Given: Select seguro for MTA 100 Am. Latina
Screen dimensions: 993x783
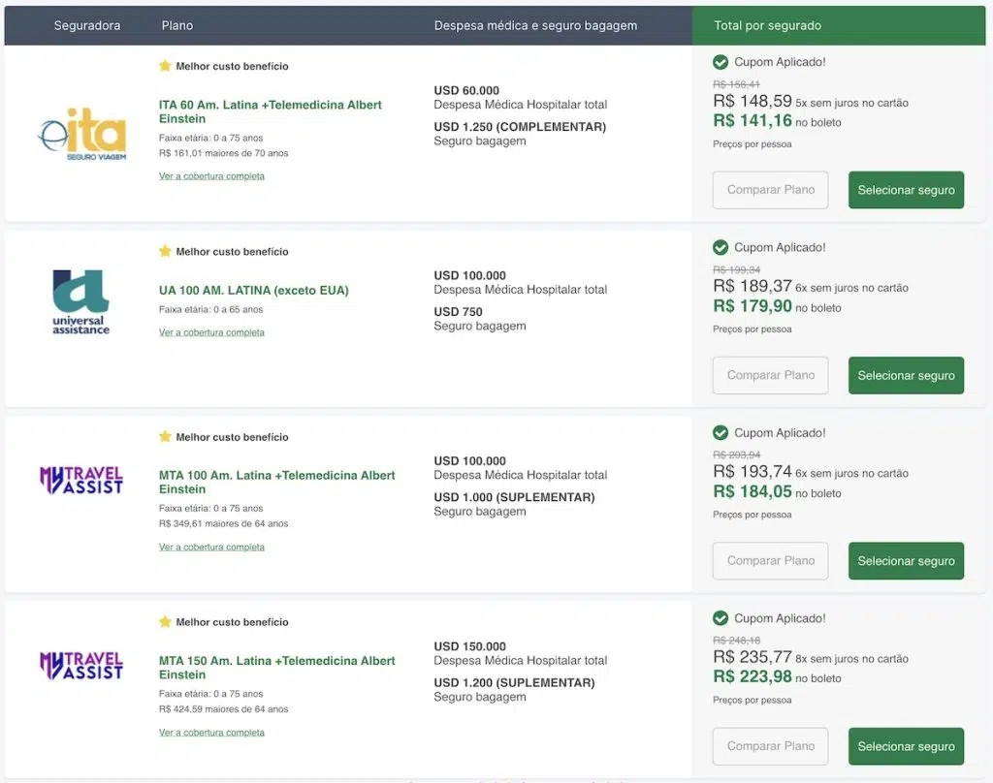Looking at the screenshot, I should (x=906, y=561).
